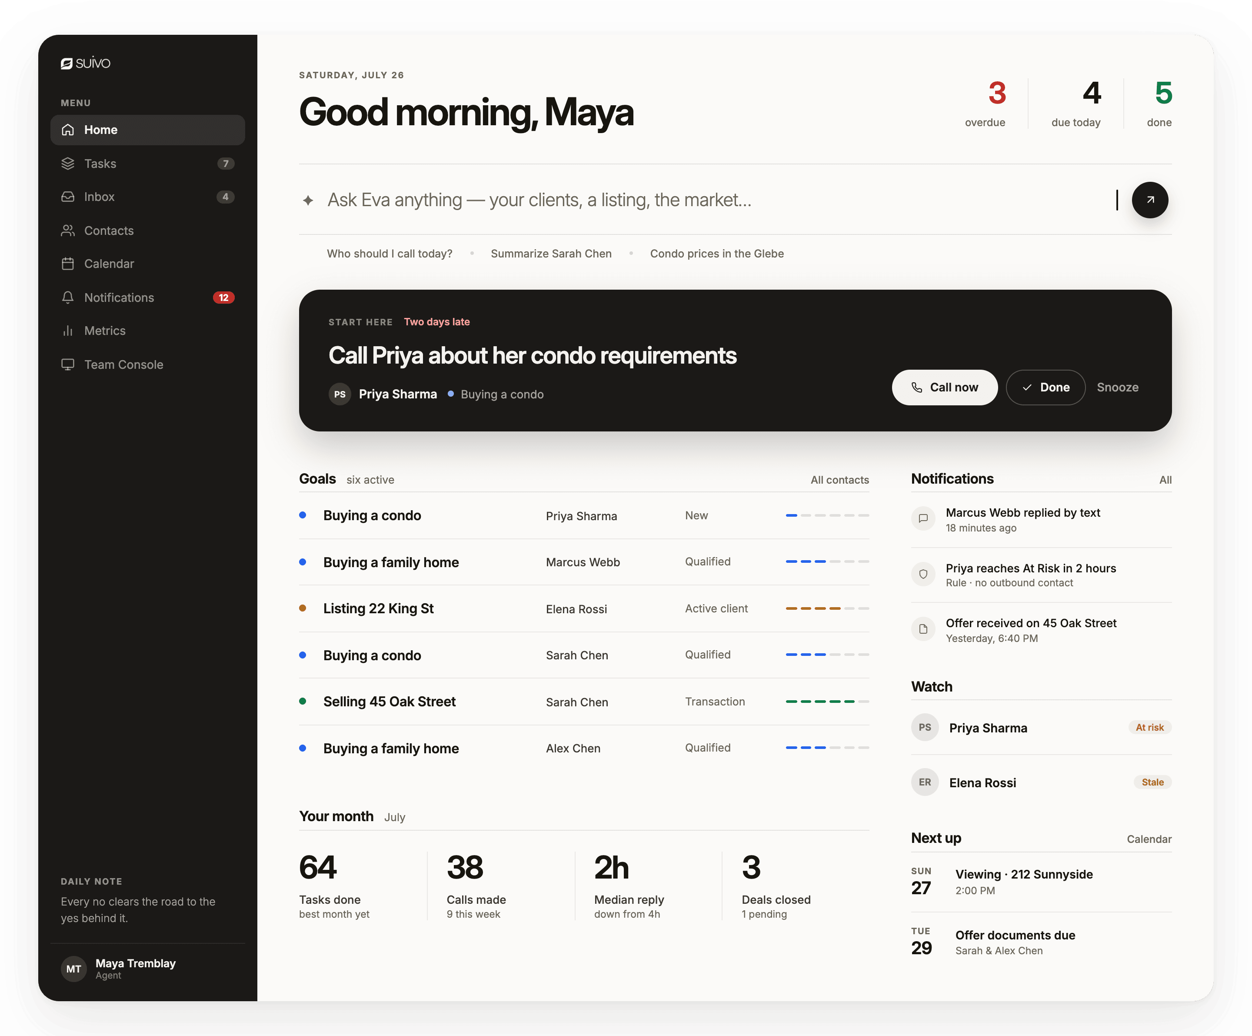This screenshot has height=1036, width=1252.
Task: Click the Team Console monitor icon
Action: point(68,364)
